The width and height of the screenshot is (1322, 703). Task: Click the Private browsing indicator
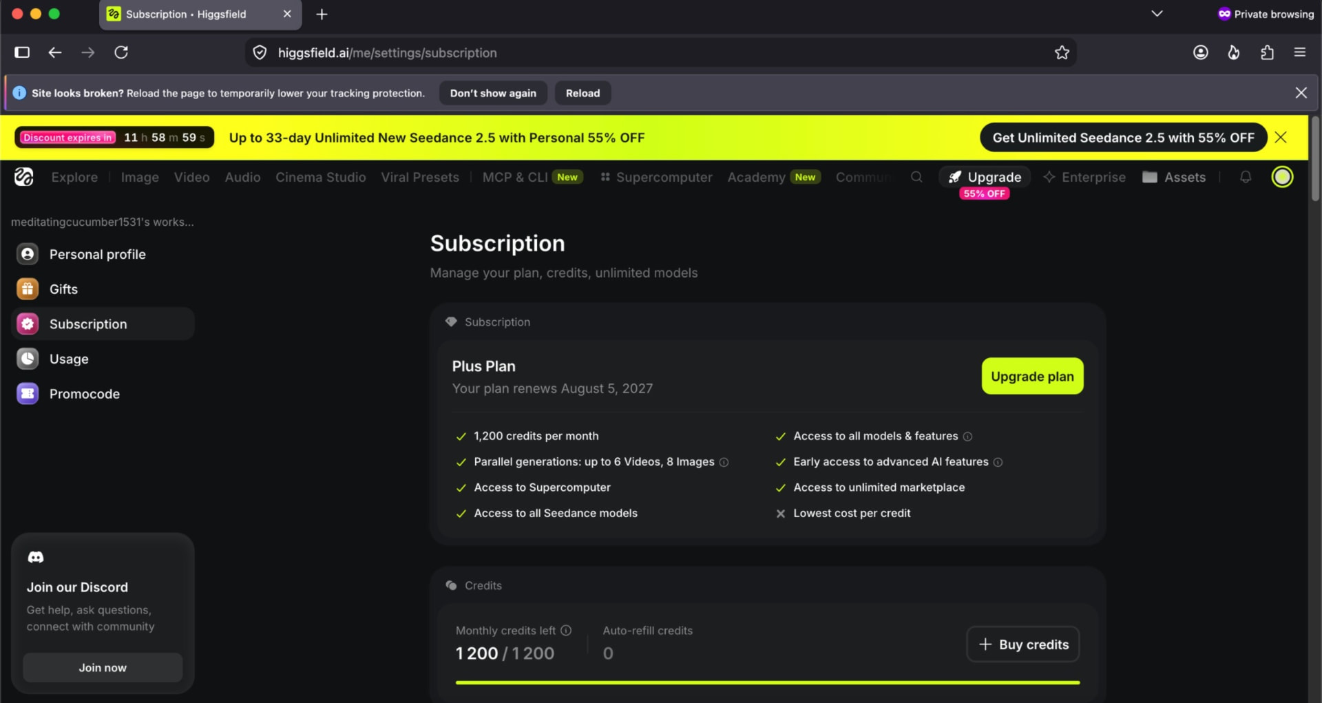tap(1266, 14)
